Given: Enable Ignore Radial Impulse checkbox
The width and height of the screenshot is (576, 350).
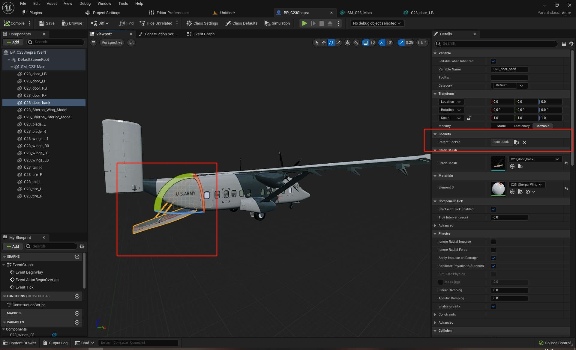Looking at the screenshot, I should coord(493,242).
